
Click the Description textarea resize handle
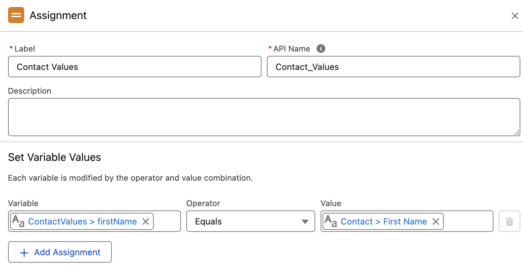pos(517,133)
